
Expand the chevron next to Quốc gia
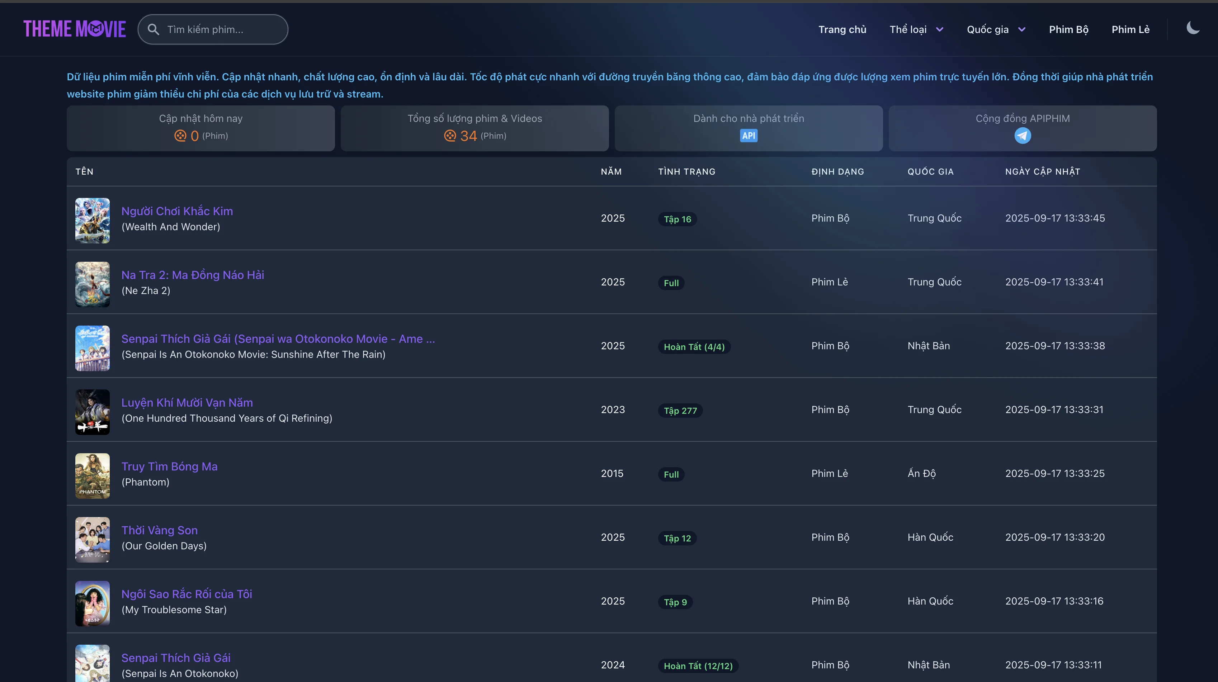click(x=1021, y=29)
